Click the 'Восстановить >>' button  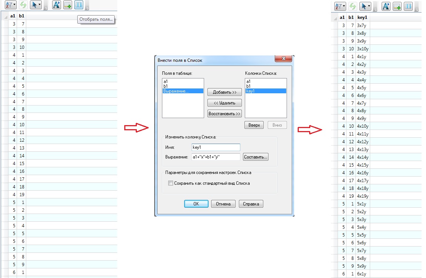pyautogui.click(x=224, y=114)
